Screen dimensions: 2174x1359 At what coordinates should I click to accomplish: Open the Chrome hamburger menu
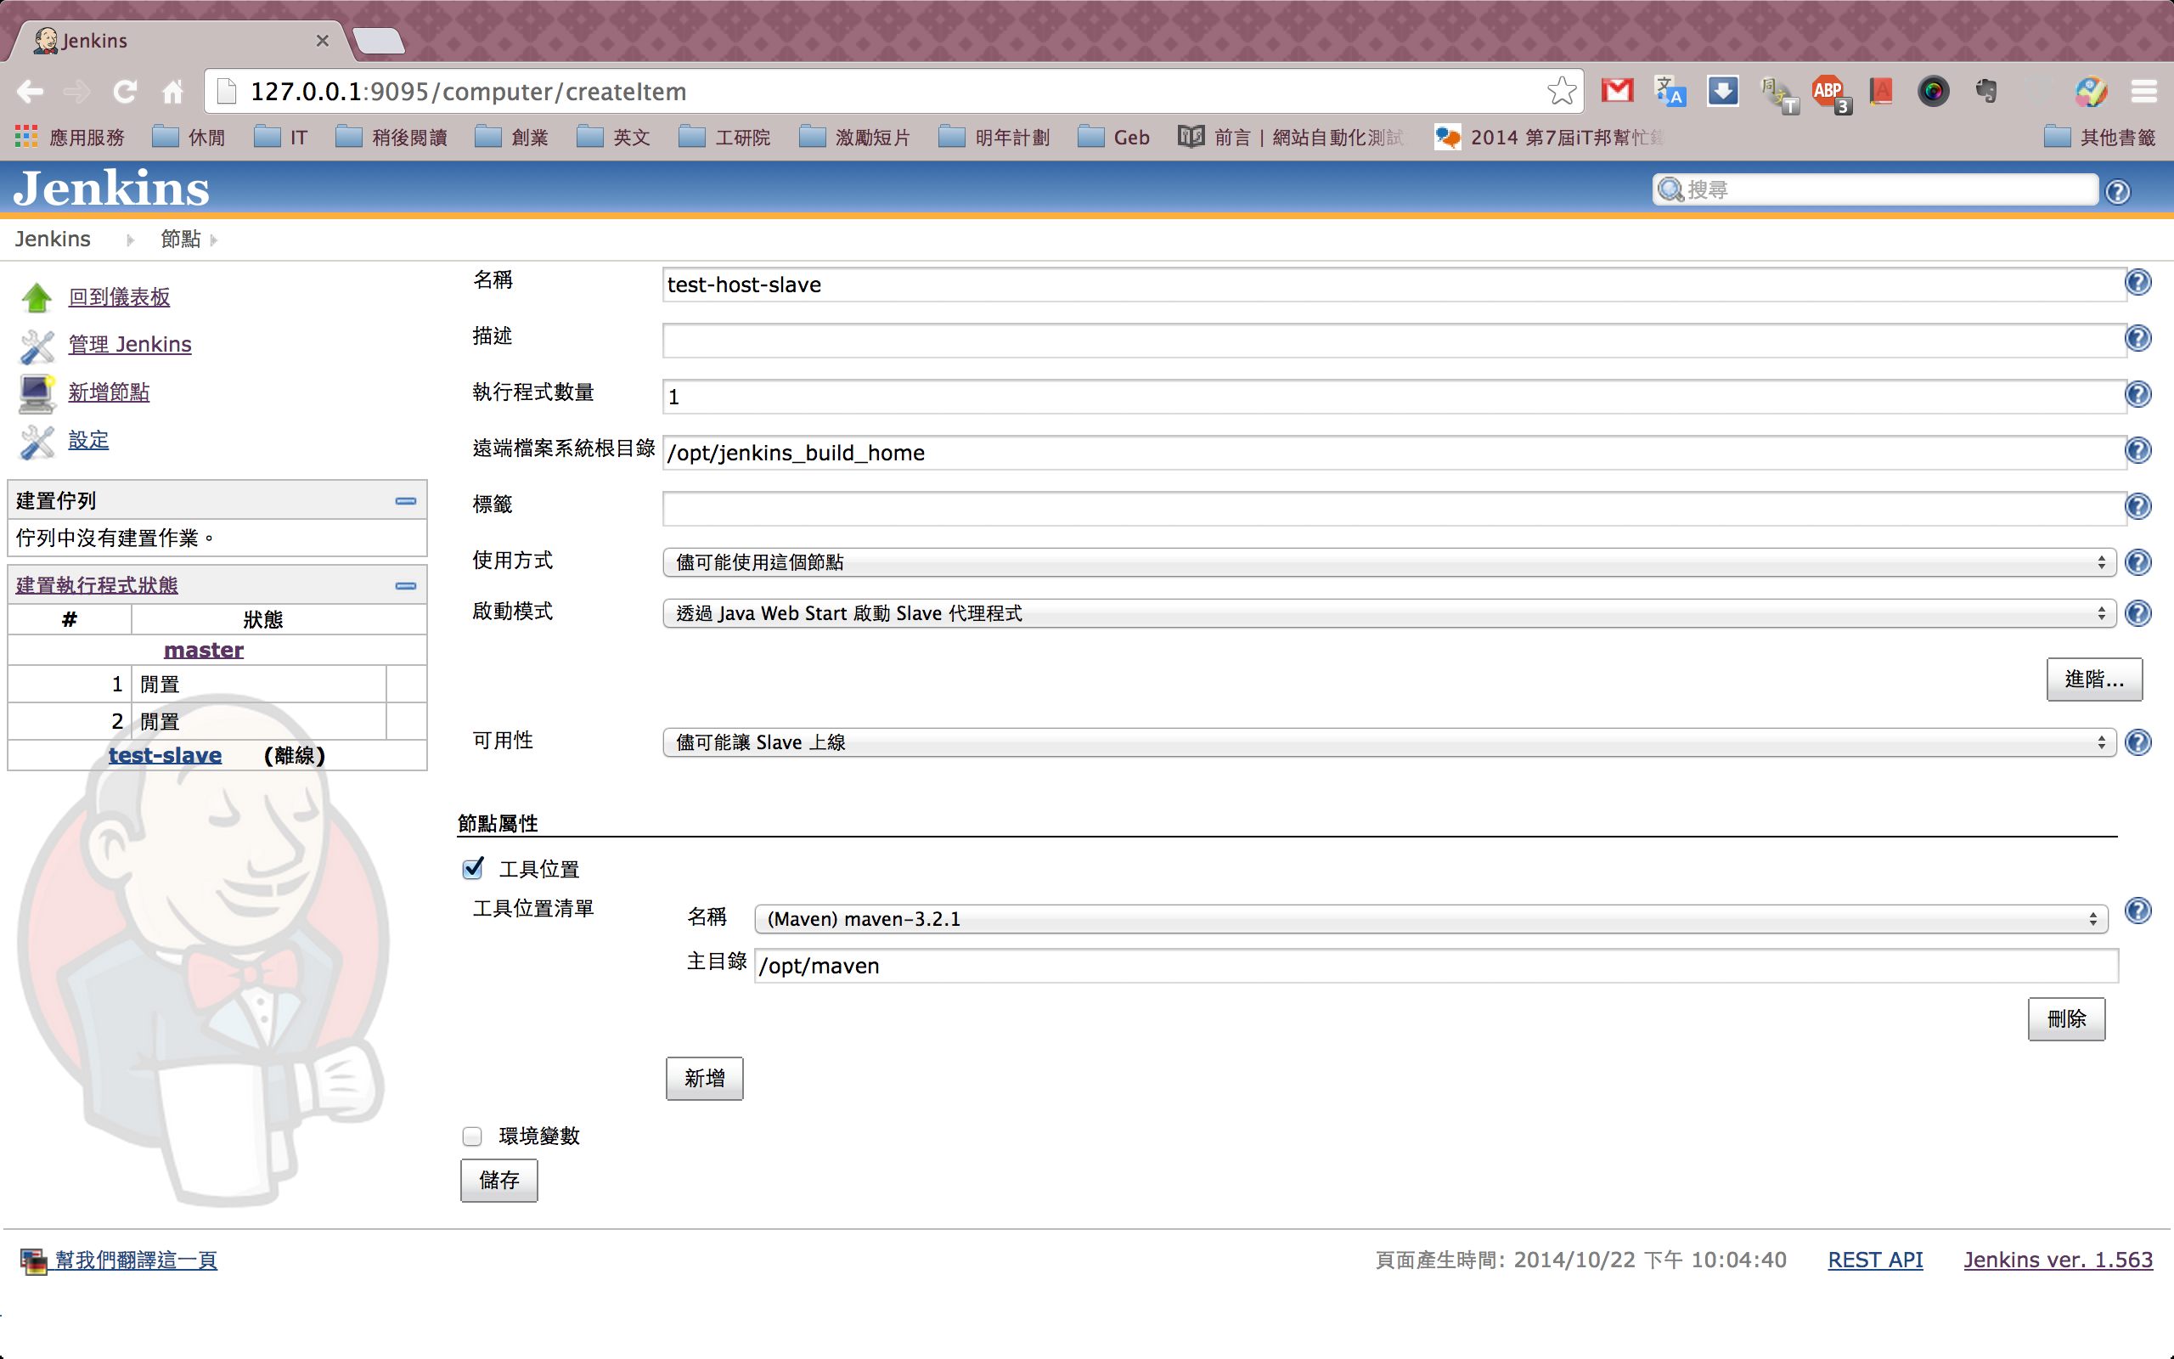[2143, 91]
